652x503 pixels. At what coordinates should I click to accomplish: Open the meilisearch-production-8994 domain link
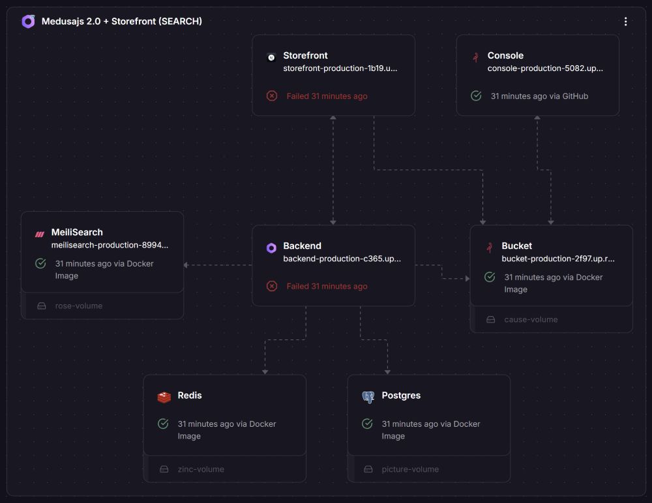[110, 245]
